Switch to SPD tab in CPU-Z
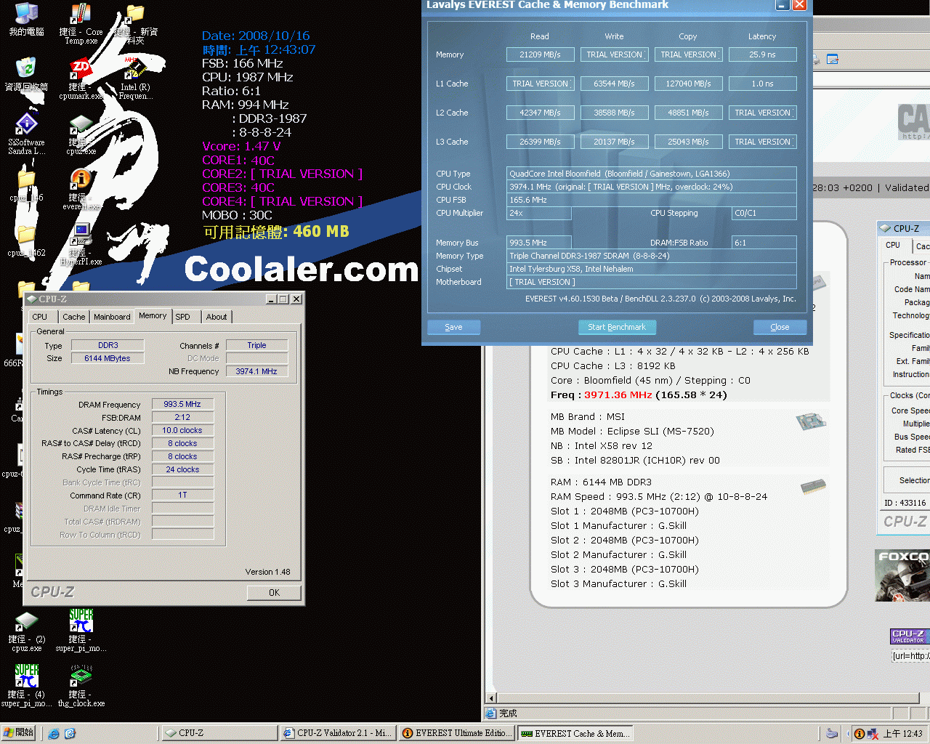The height and width of the screenshot is (744, 930). (x=183, y=317)
